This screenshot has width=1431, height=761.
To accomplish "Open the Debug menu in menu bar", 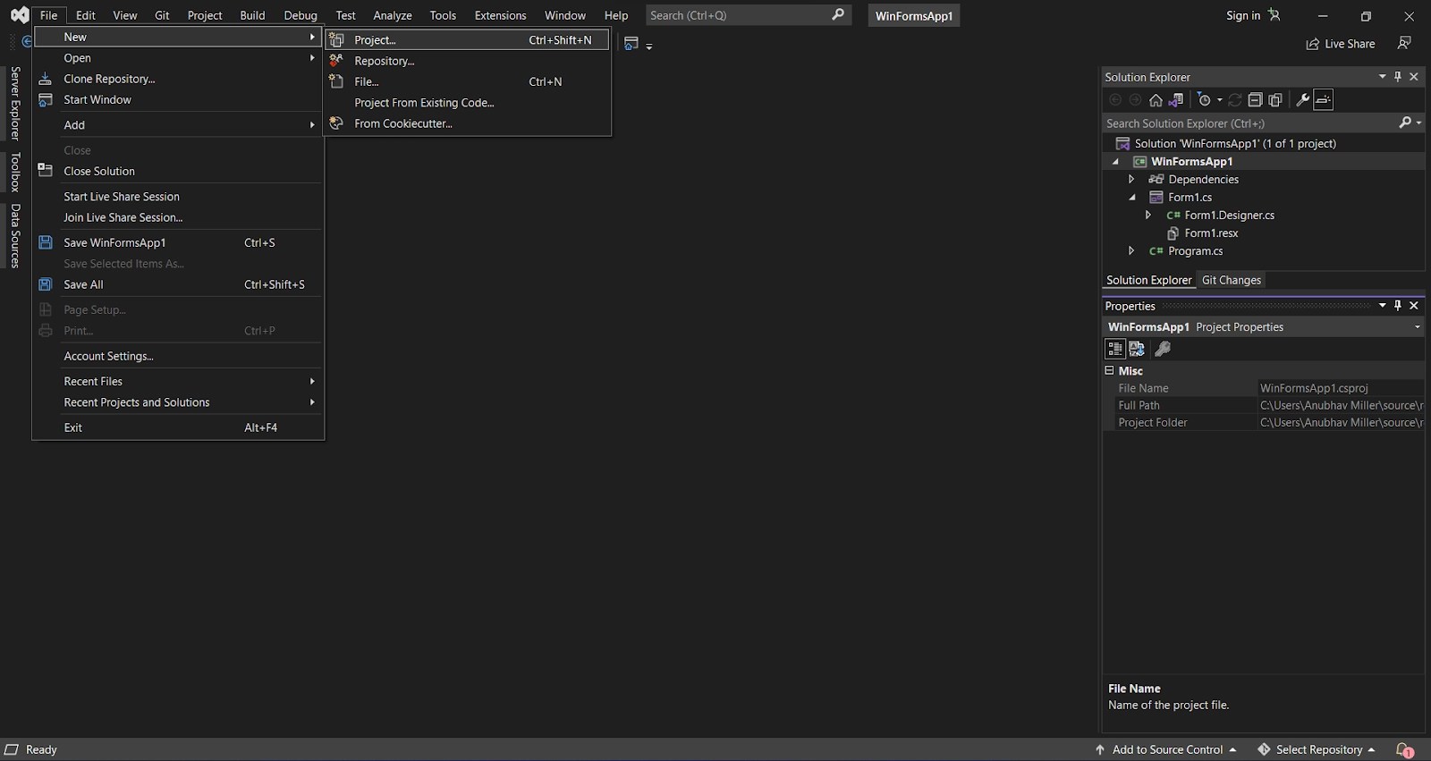I will (301, 15).
